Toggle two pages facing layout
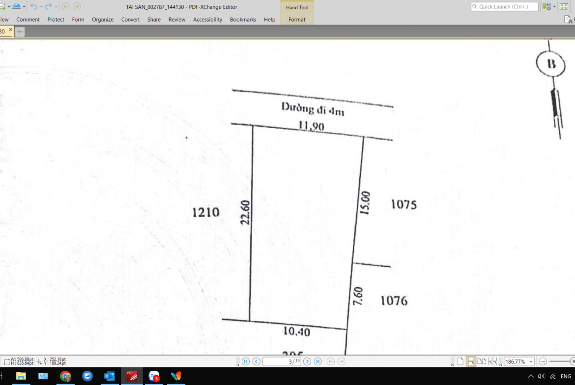The width and height of the screenshot is (575, 385). pos(482,361)
